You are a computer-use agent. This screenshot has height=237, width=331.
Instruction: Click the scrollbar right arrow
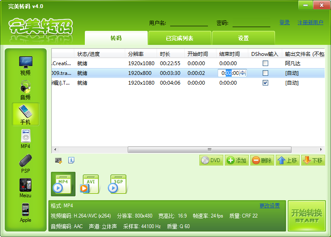tap(321, 150)
